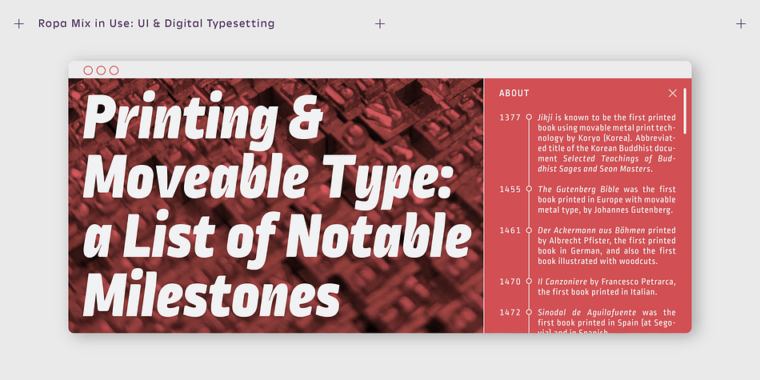760x380 pixels.
Task: Click the first red circle window button
Action: pyautogui.click(x=88, y=70)
